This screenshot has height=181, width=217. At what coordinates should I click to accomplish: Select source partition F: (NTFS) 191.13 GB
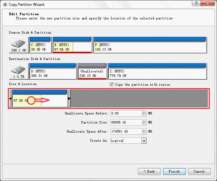[x=150, y=45]
